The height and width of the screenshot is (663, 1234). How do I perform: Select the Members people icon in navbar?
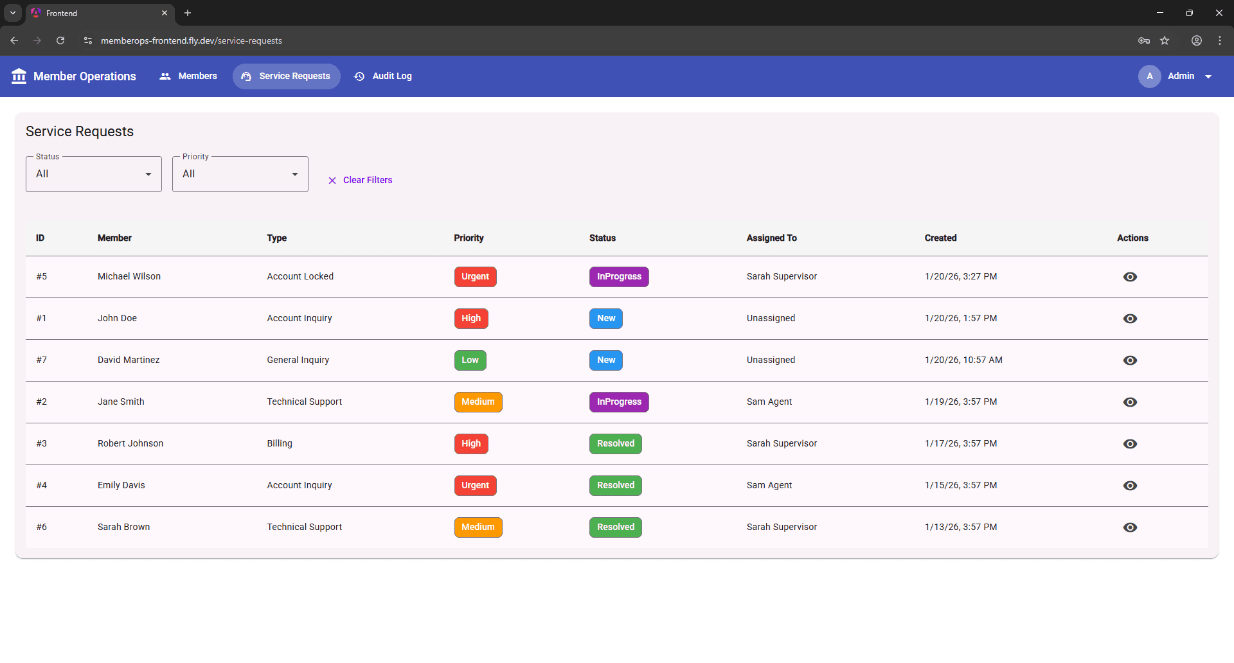pyautogui.click(x=165, y=76)
